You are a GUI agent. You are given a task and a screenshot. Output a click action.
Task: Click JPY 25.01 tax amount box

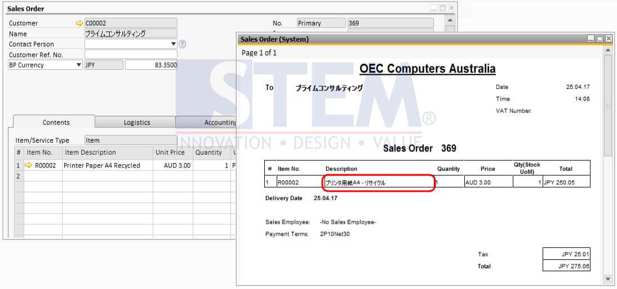(x=566, y=254)
